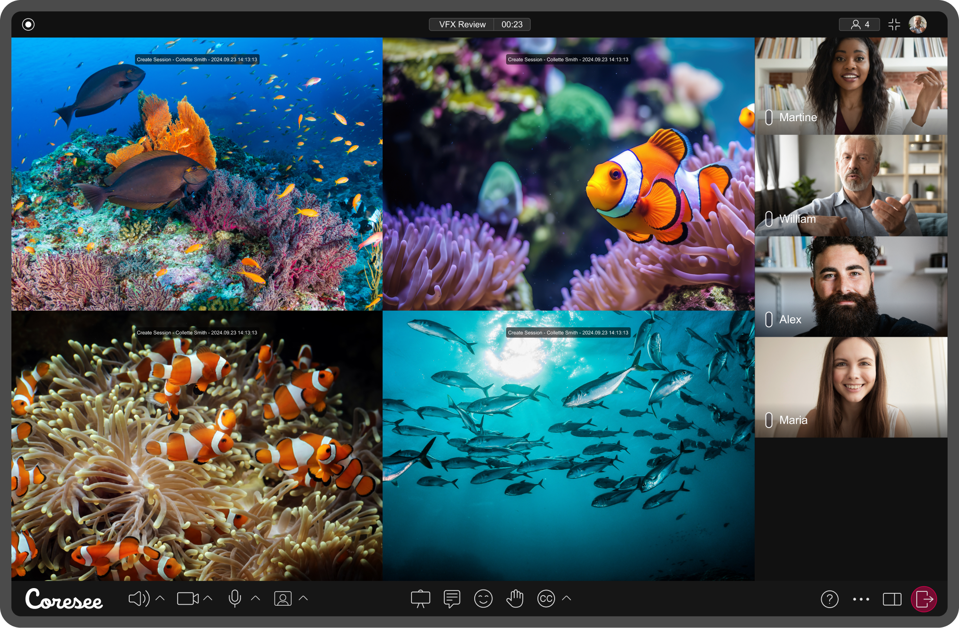This screenshot has height=628, width=959.
Task: Exit fullscreen with the collapse icon
Action: click(x=894, y=24)
